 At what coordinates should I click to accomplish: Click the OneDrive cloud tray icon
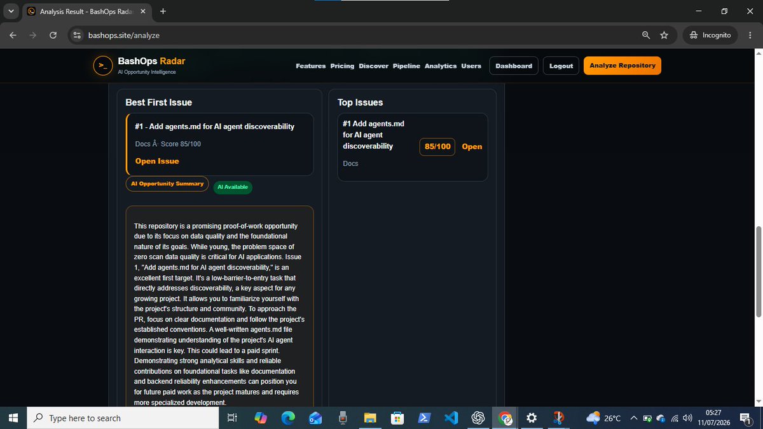(x=661, y=418)
